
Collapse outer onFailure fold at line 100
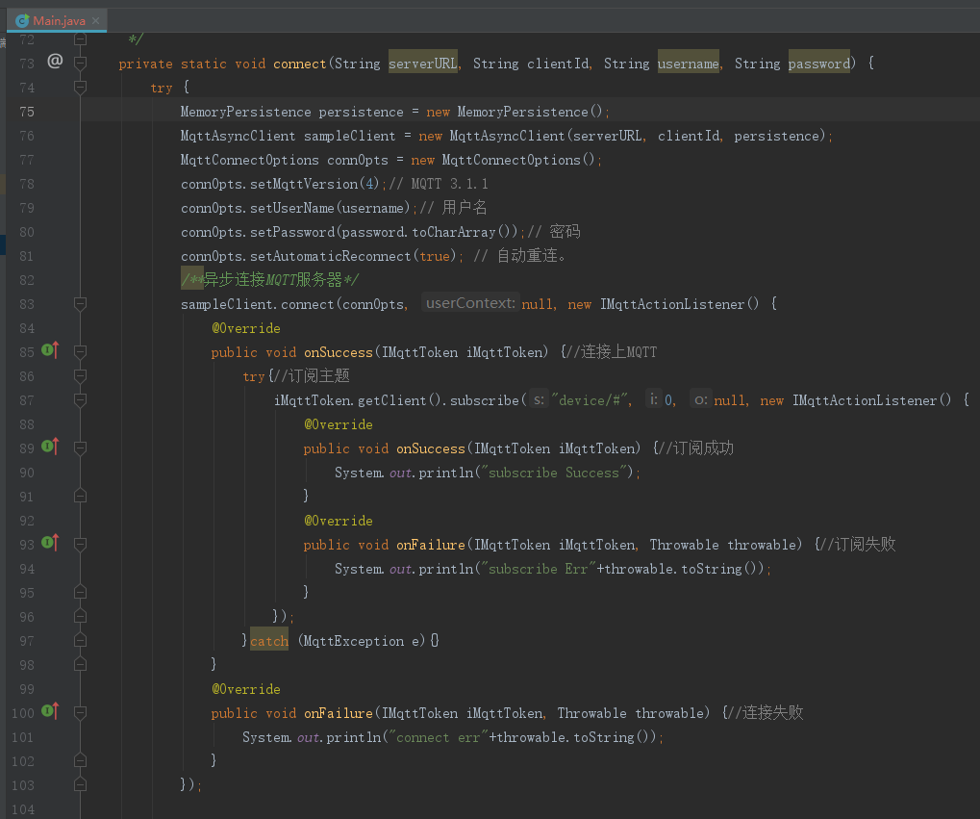(x=80, y=713)
